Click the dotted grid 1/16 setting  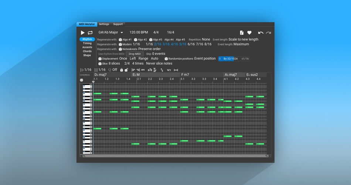click(x=100, y=70)
